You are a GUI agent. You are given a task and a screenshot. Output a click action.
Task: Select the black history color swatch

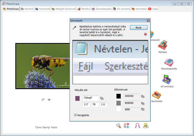click(118, 96)
